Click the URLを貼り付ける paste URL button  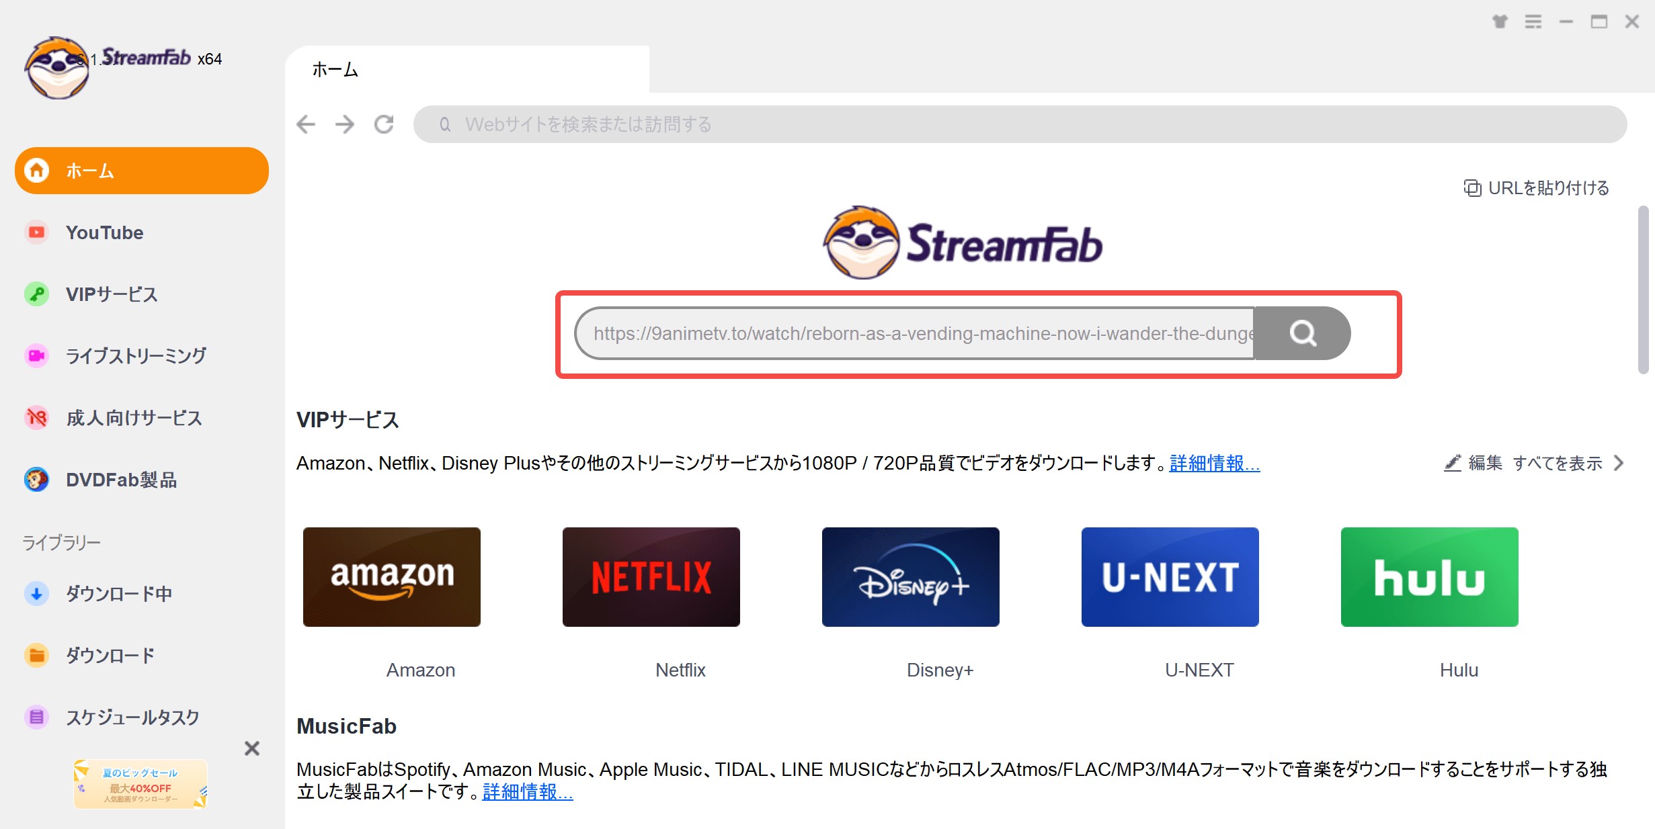tap(1536, 188)
